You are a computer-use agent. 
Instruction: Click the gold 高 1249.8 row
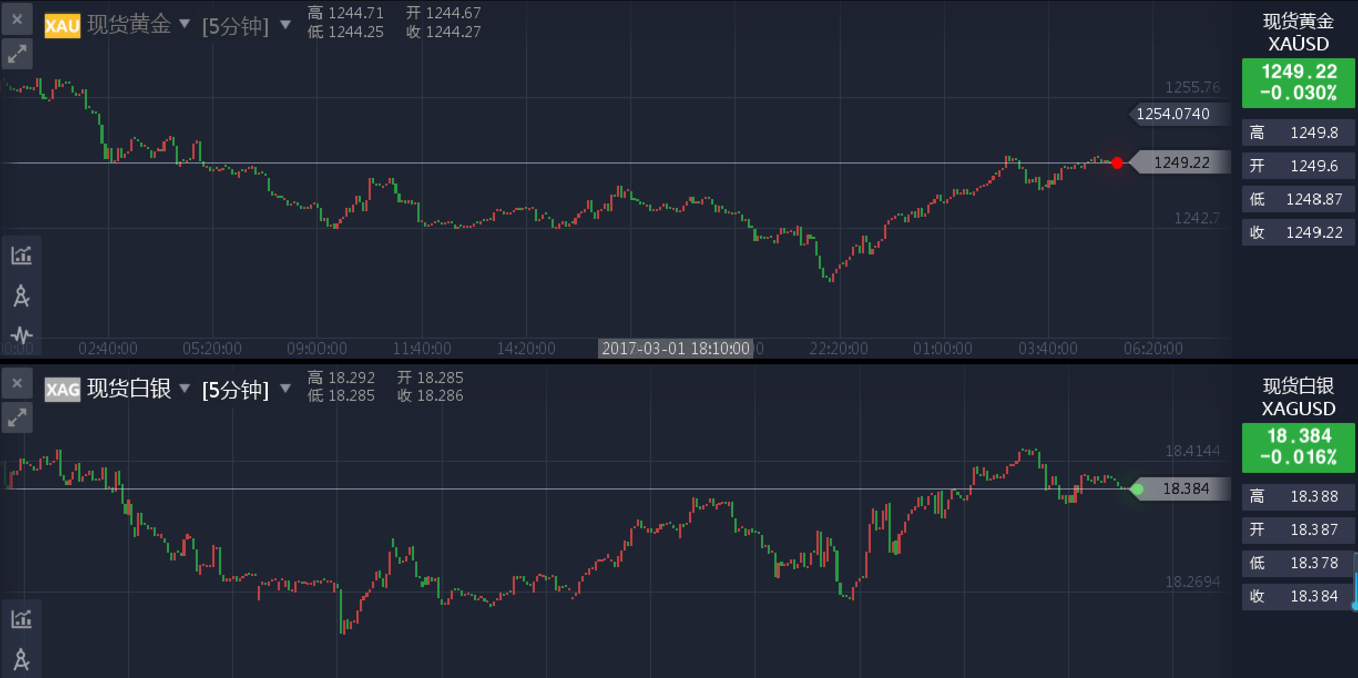pyautogui.click(x=1298, y=132)
